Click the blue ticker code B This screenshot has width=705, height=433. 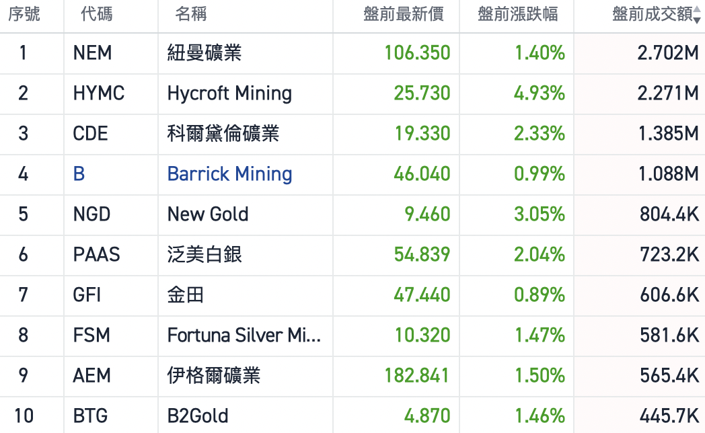(79, 174)
